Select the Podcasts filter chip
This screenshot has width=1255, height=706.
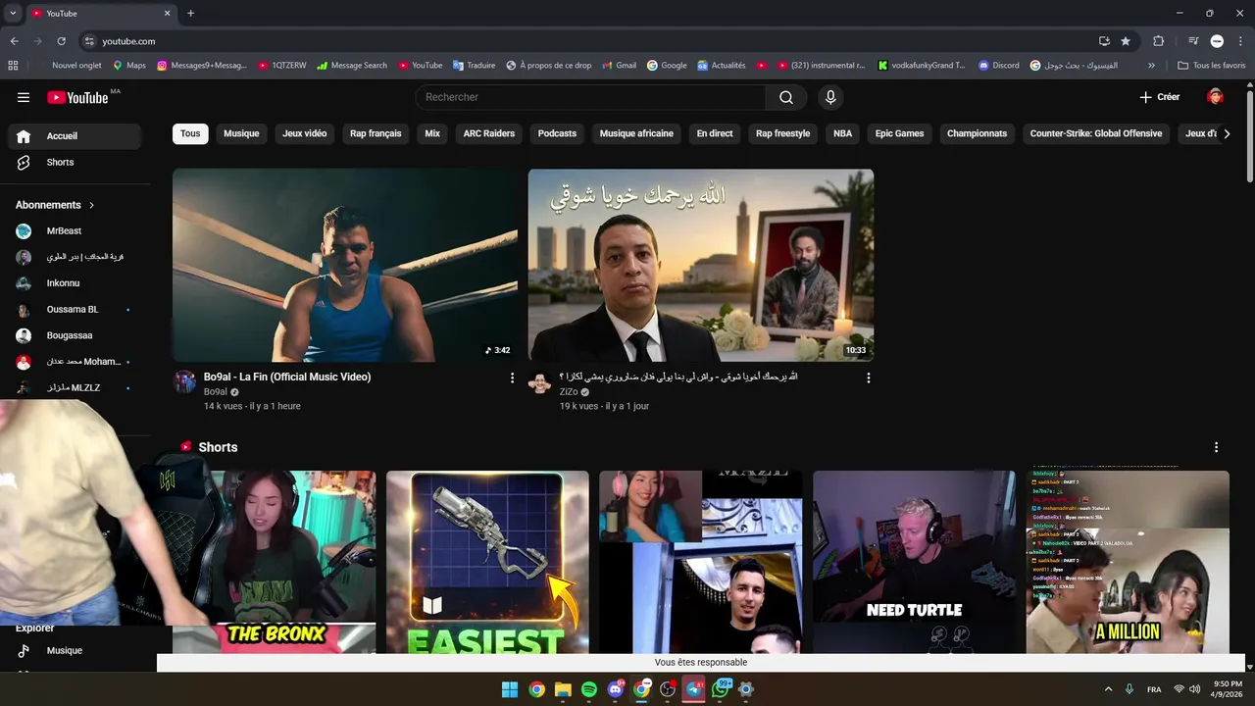(557, 133)
